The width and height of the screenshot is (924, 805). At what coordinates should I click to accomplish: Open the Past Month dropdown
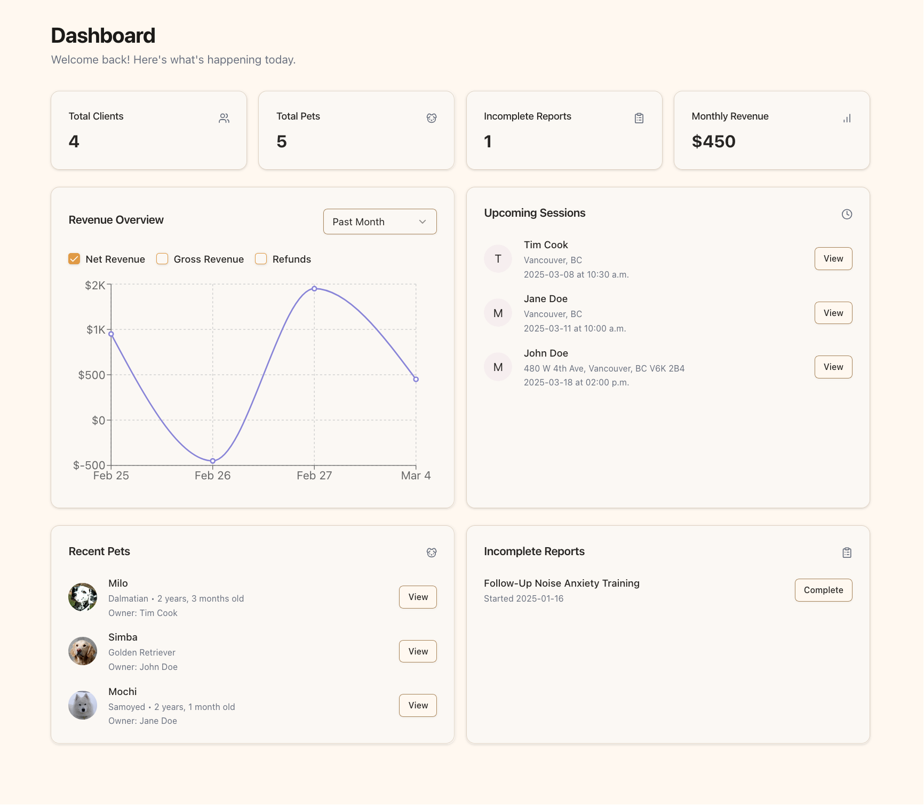379,222
